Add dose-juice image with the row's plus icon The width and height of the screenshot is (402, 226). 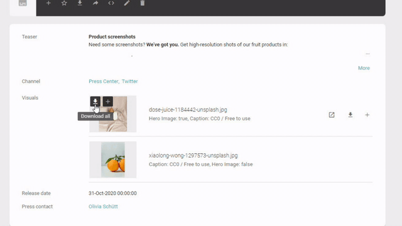click(367, 115)
